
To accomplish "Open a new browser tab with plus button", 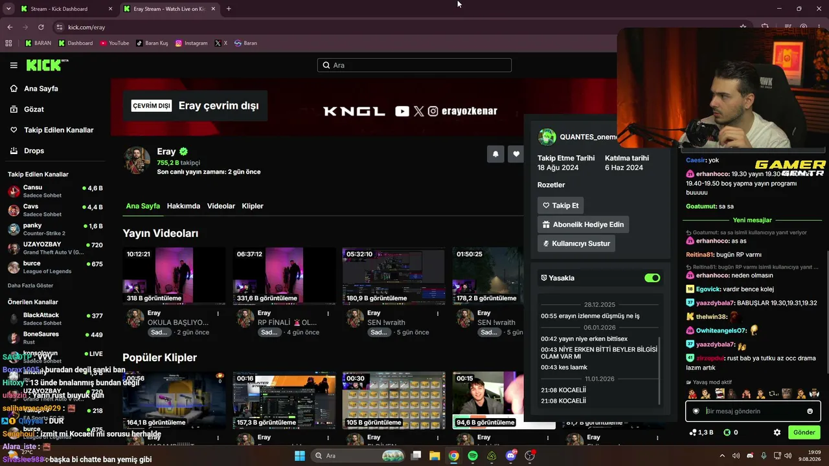I will pos(229,9).
